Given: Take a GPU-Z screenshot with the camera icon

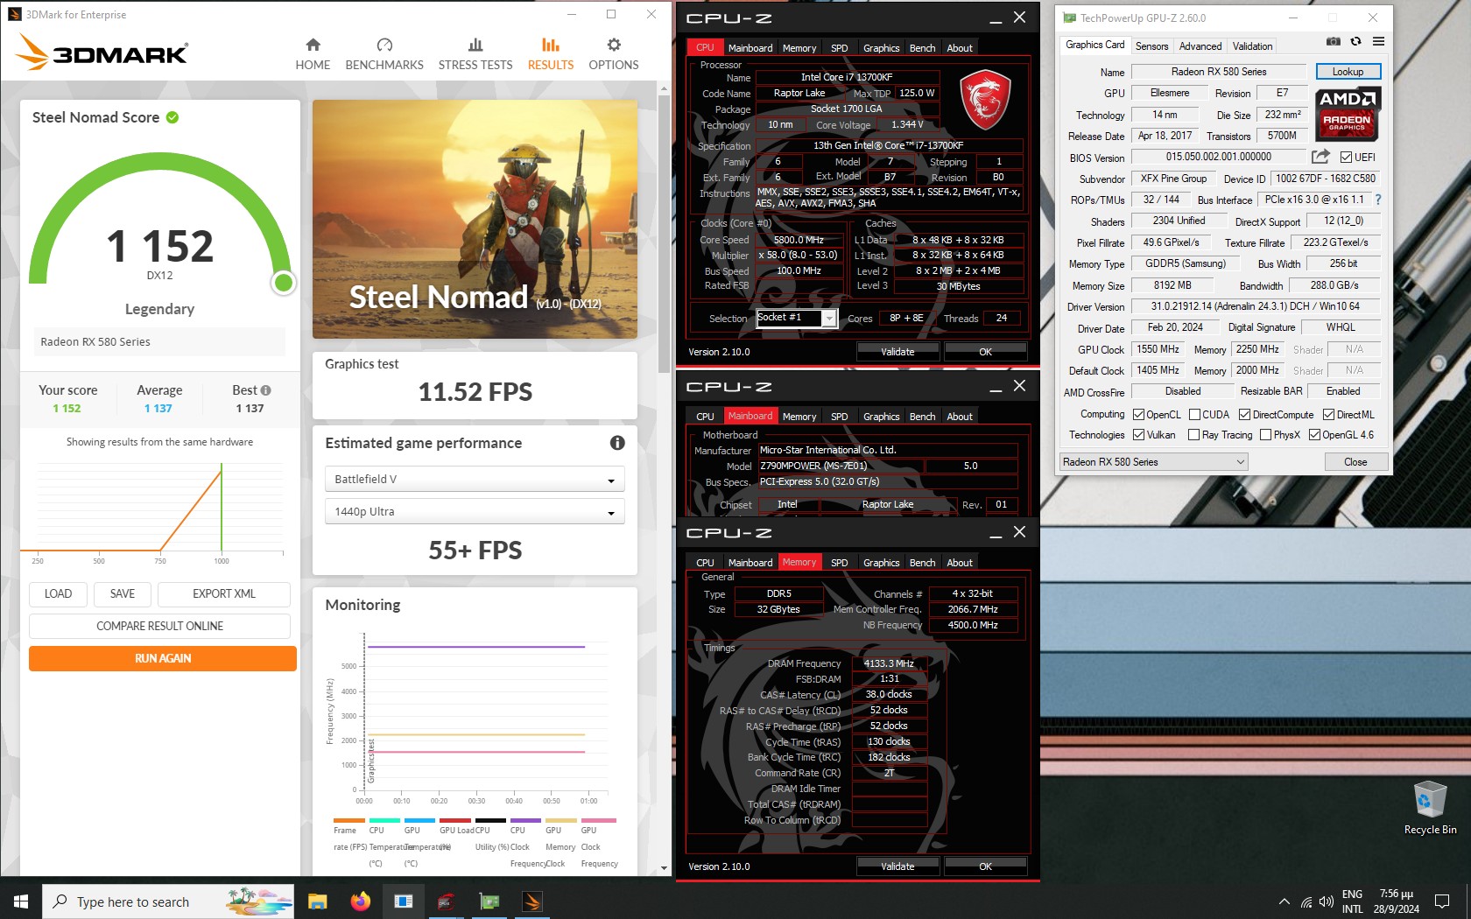Looking at the screenshot, I should 1333,41.
